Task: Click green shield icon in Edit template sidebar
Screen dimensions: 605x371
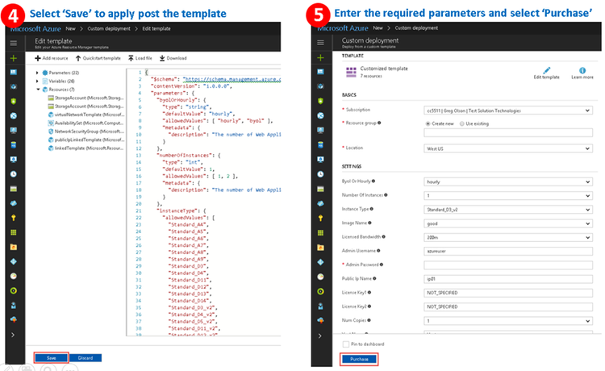Action: tap(14, 102)
